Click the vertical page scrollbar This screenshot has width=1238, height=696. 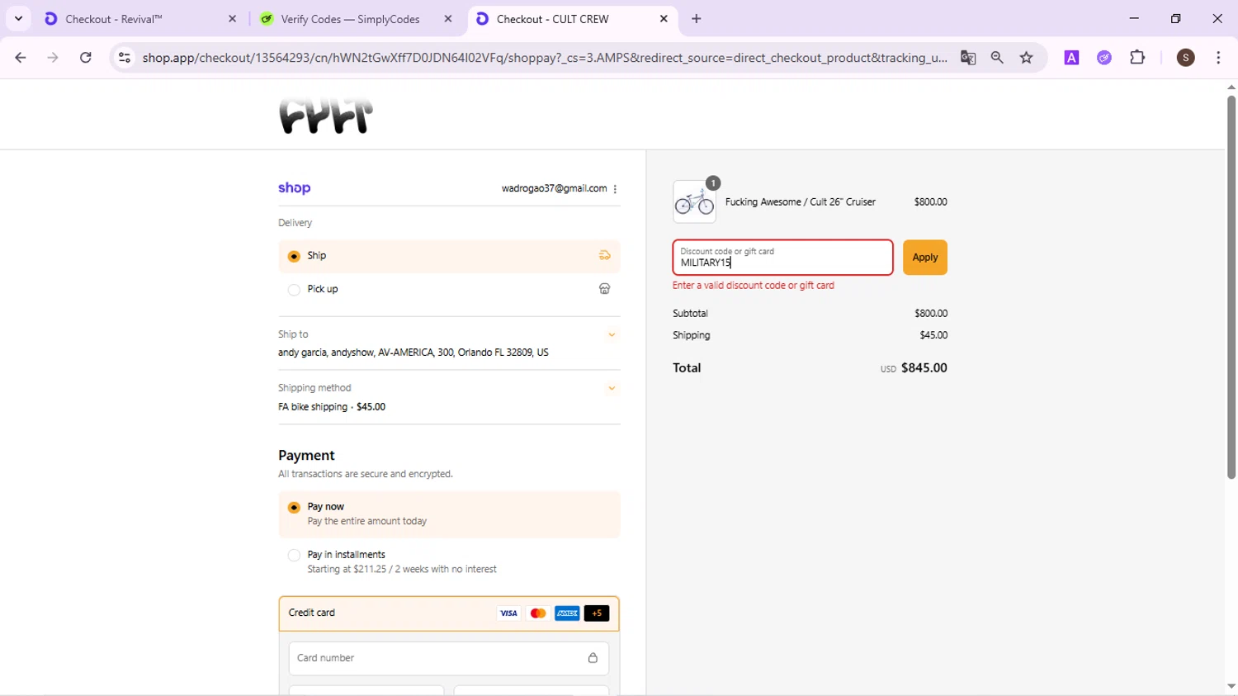[x=1231, y=287]
